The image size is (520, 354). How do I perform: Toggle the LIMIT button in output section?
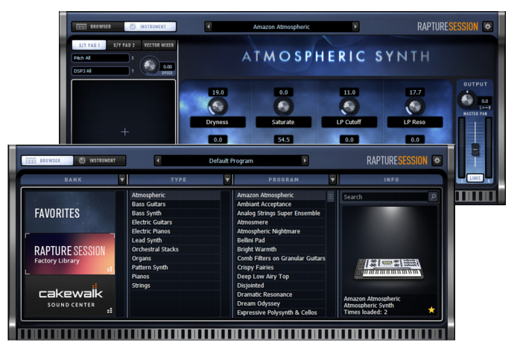[475, 178]
